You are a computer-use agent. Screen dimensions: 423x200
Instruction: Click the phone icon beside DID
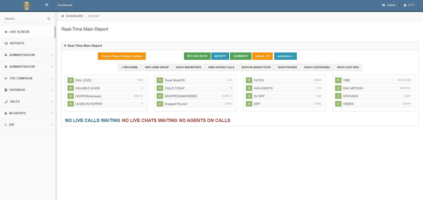coord(6,125)
